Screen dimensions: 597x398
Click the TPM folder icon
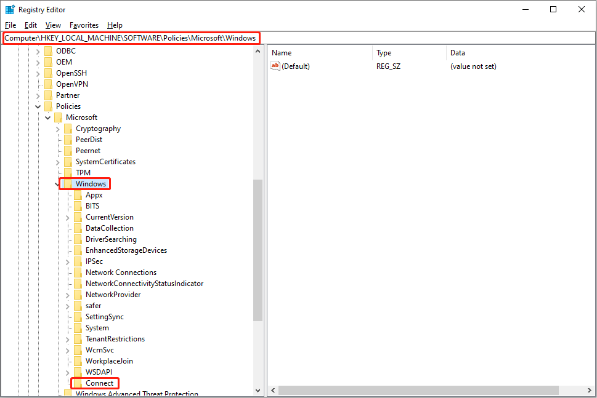click(x=68, y=173)
